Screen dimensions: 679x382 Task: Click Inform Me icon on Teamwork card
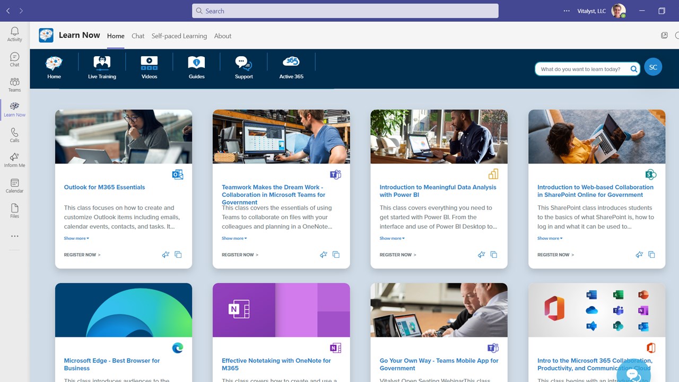[x=324, y=255]
